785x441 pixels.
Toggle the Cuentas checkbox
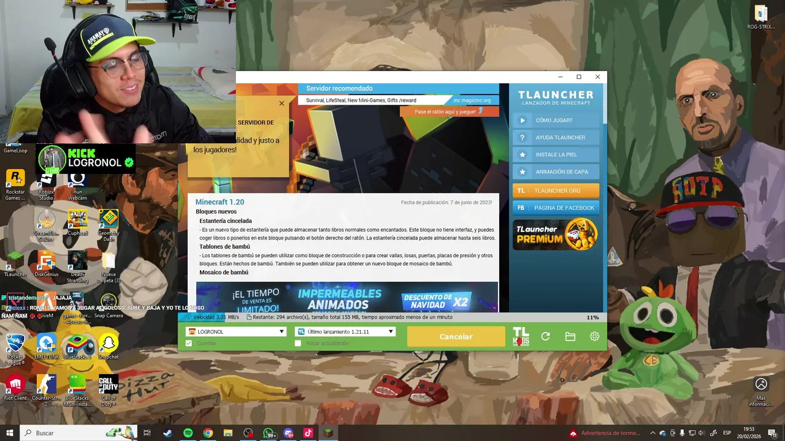click(189, 344)
